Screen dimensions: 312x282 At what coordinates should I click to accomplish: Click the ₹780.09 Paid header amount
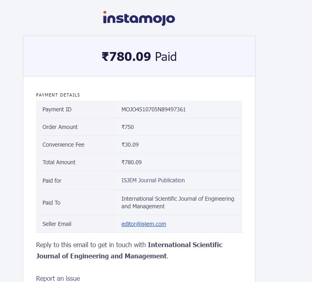point(139,56)
